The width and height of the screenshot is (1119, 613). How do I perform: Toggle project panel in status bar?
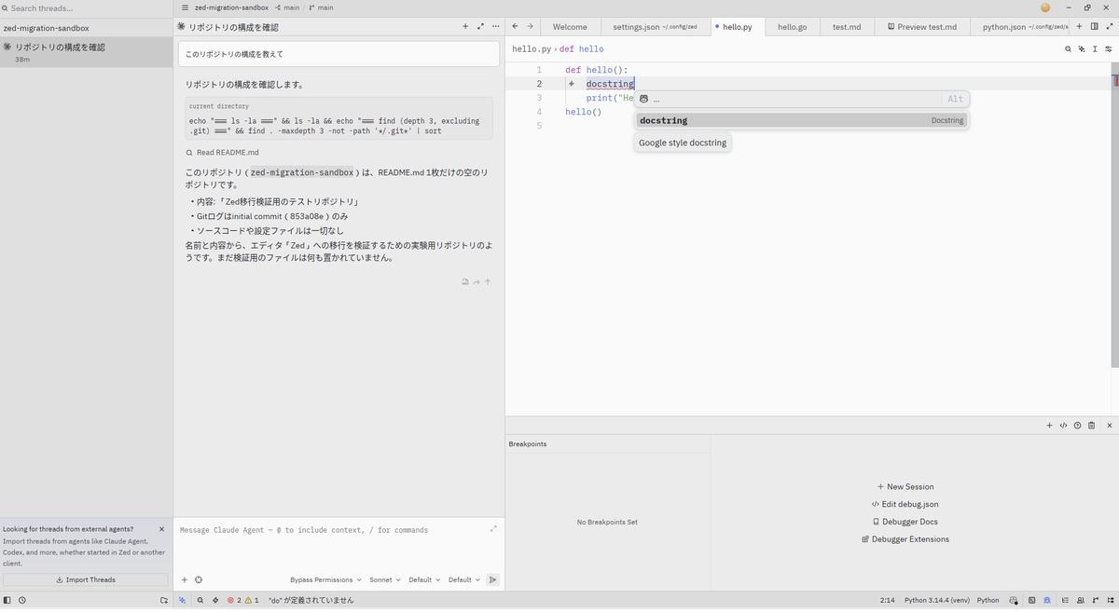pos(1111,601)
